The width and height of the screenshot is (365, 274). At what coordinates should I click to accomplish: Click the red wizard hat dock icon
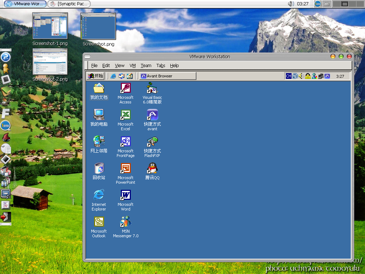[6, 137]
